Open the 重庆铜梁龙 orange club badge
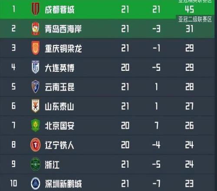Screen dimensions: 217x191 coord(36,48)
